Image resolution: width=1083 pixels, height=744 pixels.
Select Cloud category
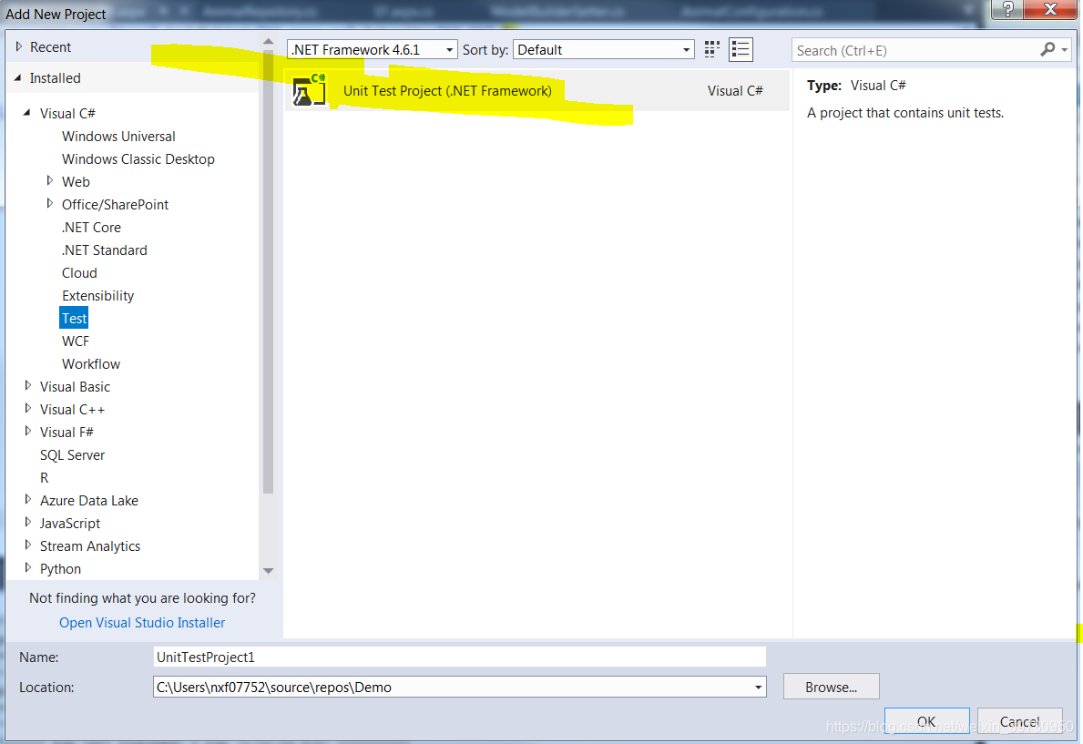[x=79, y=273]
